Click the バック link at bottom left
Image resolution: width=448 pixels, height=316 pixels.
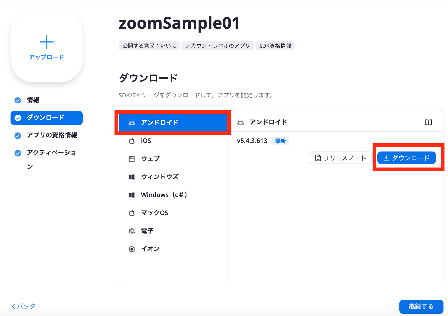(x=23, y=306)
